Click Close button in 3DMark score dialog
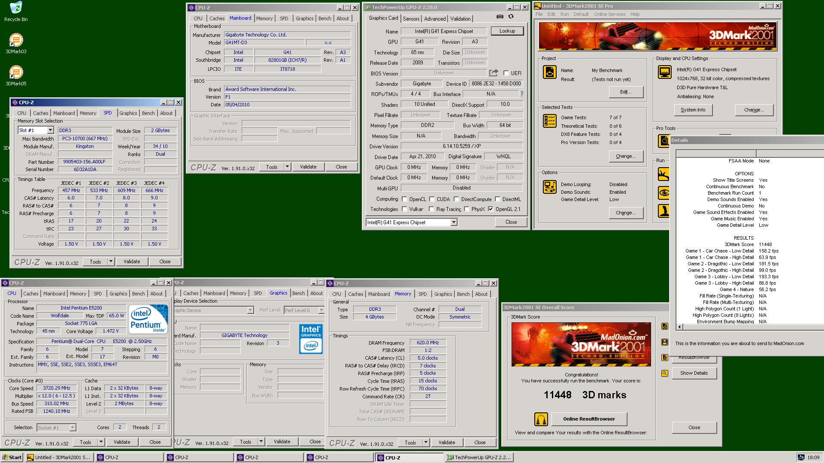 pos(694,428)
